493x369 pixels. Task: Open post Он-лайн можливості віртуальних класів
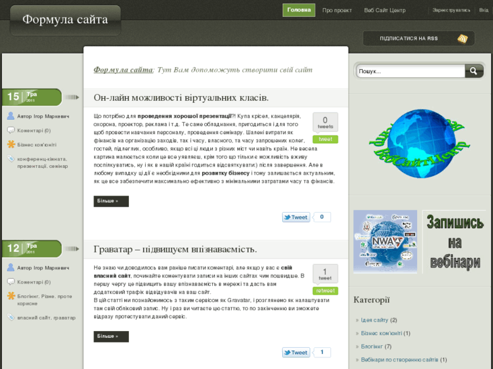[x=181, y=97]
